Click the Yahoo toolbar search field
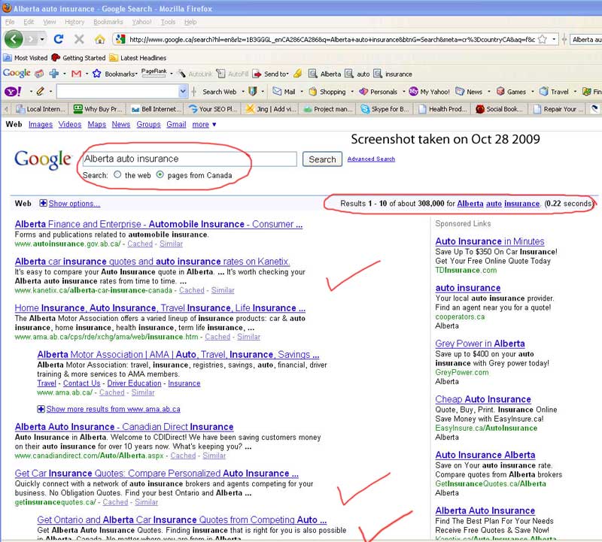The image size is (602, 542). 118,92
